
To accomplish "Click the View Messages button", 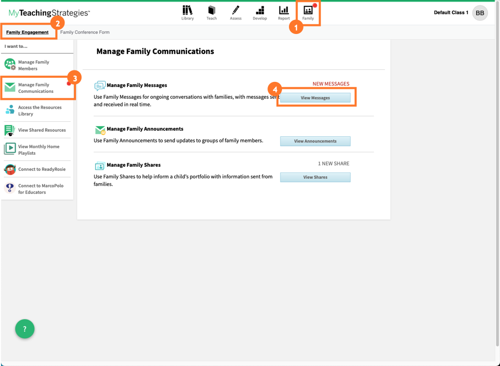I will (316, 97).
